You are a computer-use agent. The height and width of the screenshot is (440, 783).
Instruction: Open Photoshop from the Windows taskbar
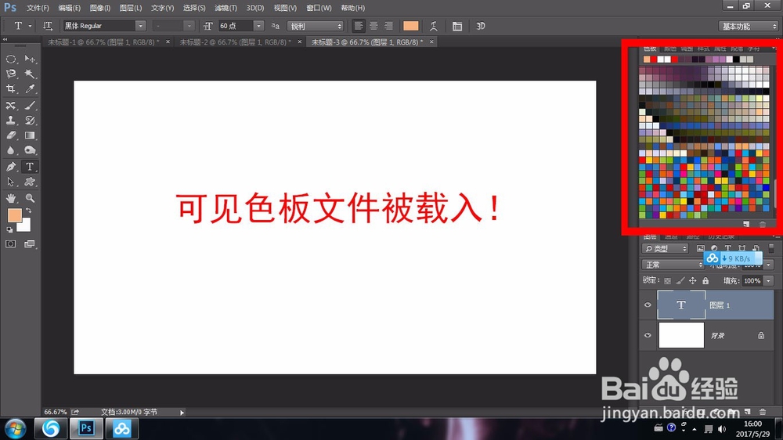pos(86,428)
